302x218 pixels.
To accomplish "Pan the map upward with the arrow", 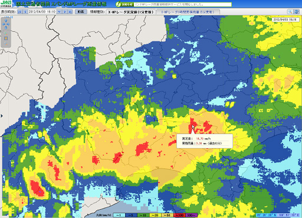I will pyautogui.click(x=6, y=21).
